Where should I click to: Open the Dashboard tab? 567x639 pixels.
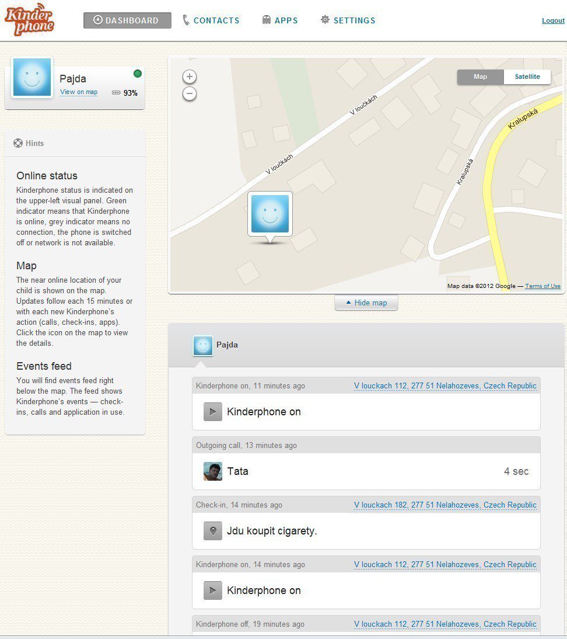[127, 20]
